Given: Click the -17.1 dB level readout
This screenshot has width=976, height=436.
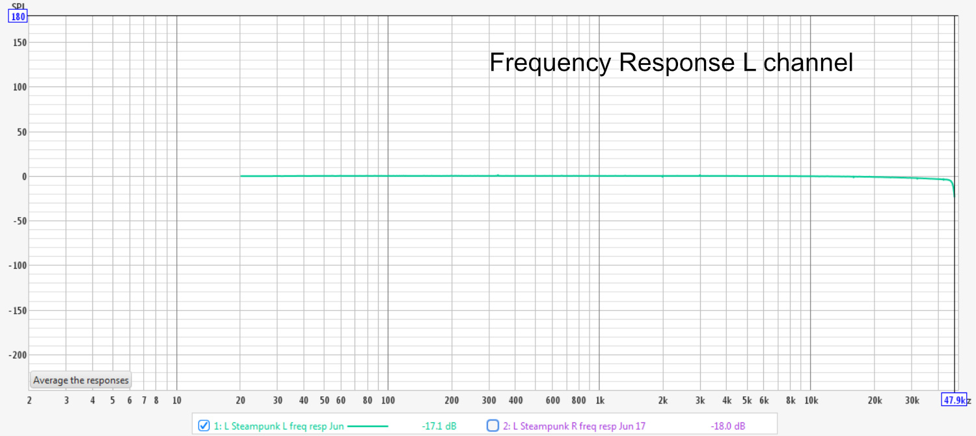Looking at the screenshot, I should coord(439,425).
